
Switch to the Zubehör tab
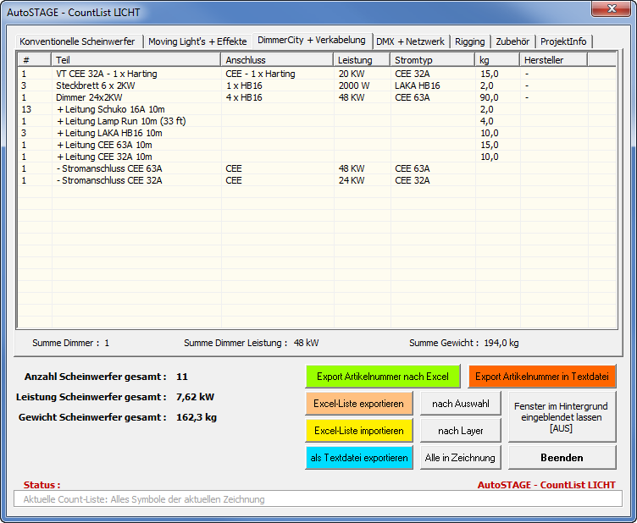[512, 41]
